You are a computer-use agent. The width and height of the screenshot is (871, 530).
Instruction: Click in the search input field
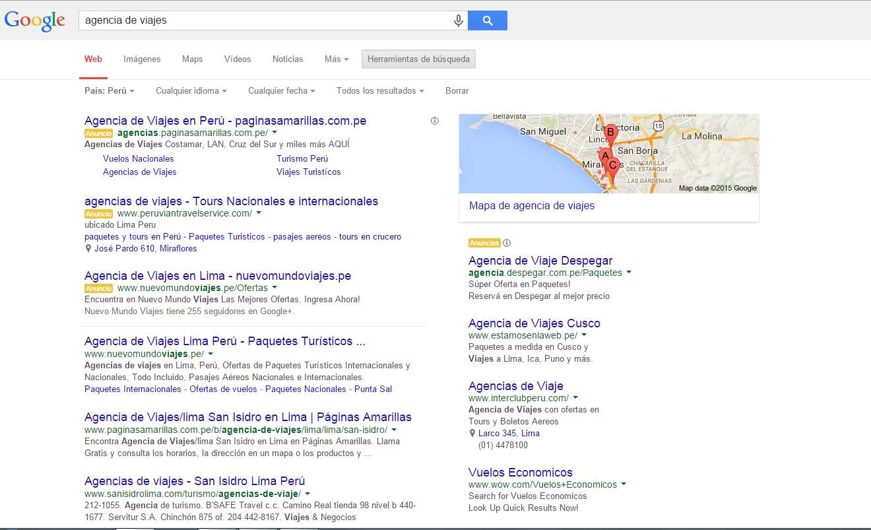point(265,20)
